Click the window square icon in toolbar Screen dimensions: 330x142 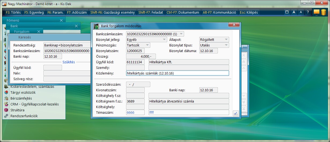[287, 12]
